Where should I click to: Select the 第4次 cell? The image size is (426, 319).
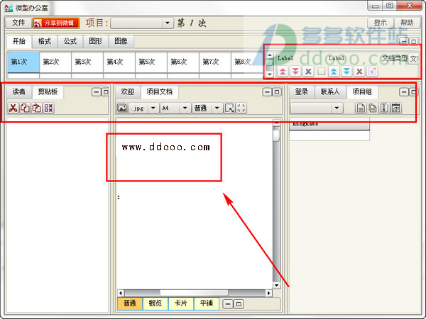coord(119,62)
